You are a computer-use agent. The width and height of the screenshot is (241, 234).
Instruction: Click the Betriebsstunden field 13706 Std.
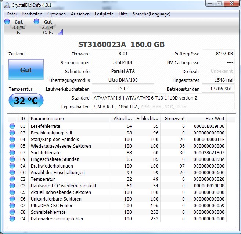(218, 89)
